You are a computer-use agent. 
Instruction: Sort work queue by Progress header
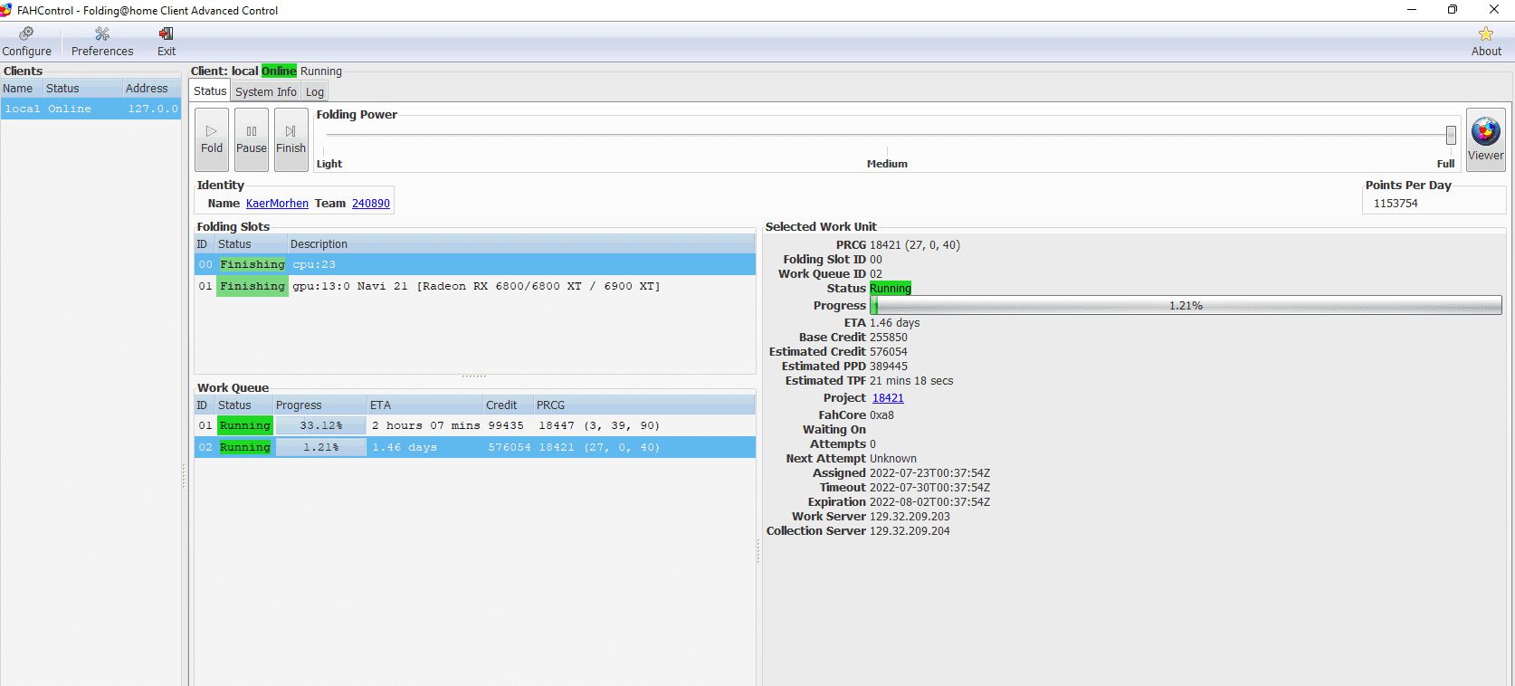point(320,405)
